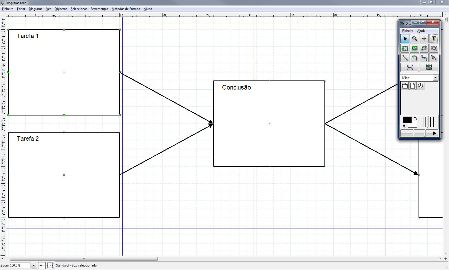This screenshot has width=449, height=270.
Task: Swap foreground and background colours
Action: [415, 118]
